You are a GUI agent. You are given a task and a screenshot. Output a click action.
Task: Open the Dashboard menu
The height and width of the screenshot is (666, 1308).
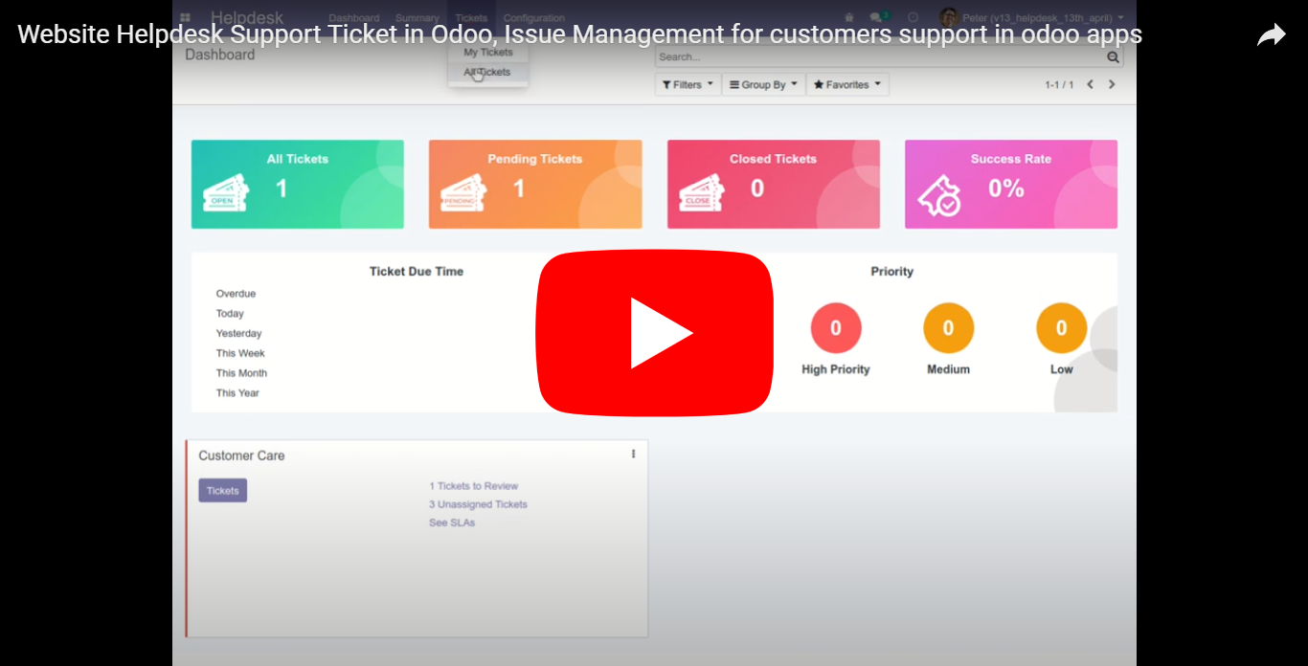[353, 18]
